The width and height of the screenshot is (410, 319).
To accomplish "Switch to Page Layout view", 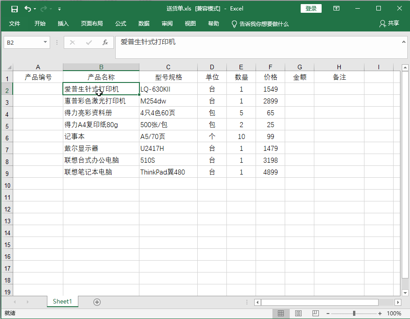I will tap(298, 313).
